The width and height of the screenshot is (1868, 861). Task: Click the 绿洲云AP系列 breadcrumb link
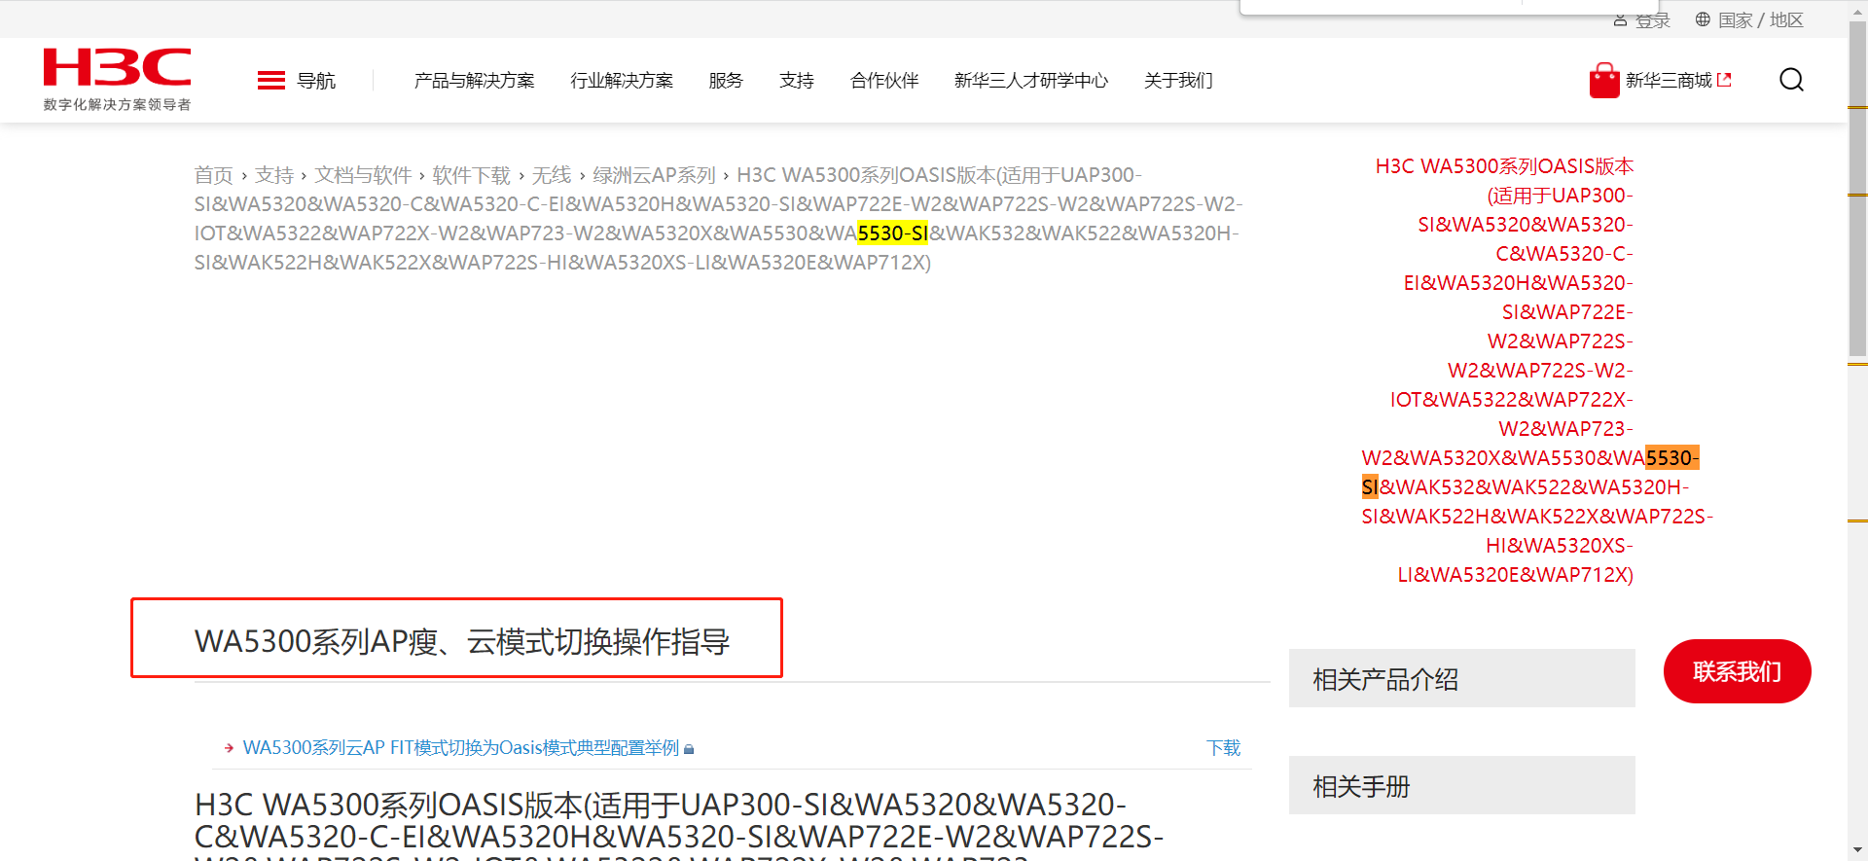(654, 175)
